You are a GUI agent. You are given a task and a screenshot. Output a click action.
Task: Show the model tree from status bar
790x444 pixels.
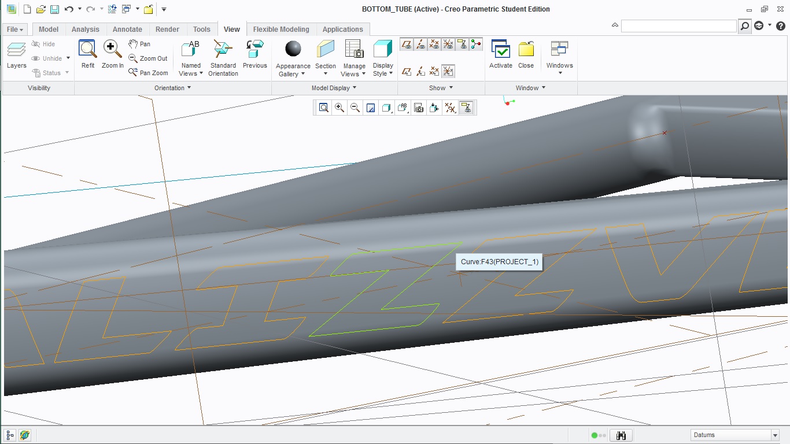(x=10, y=435)
